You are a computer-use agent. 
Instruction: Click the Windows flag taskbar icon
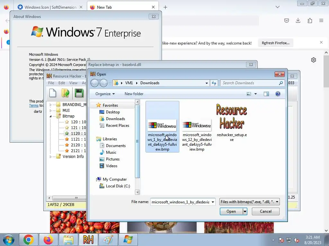coord(128,240)
